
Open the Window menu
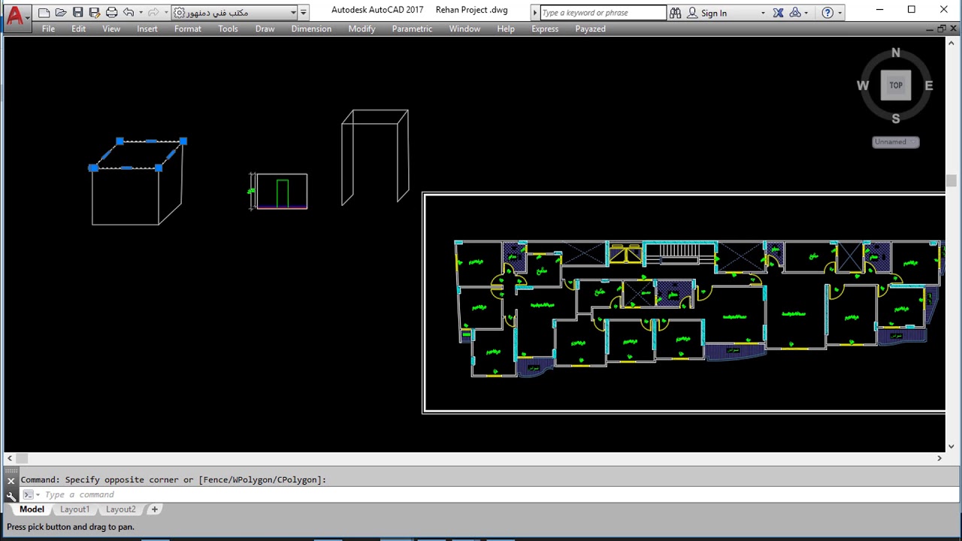(x=464, y=29)
